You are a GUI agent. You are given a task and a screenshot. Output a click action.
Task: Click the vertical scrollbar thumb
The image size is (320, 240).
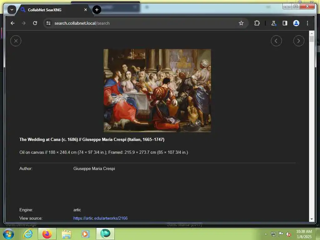312,39
